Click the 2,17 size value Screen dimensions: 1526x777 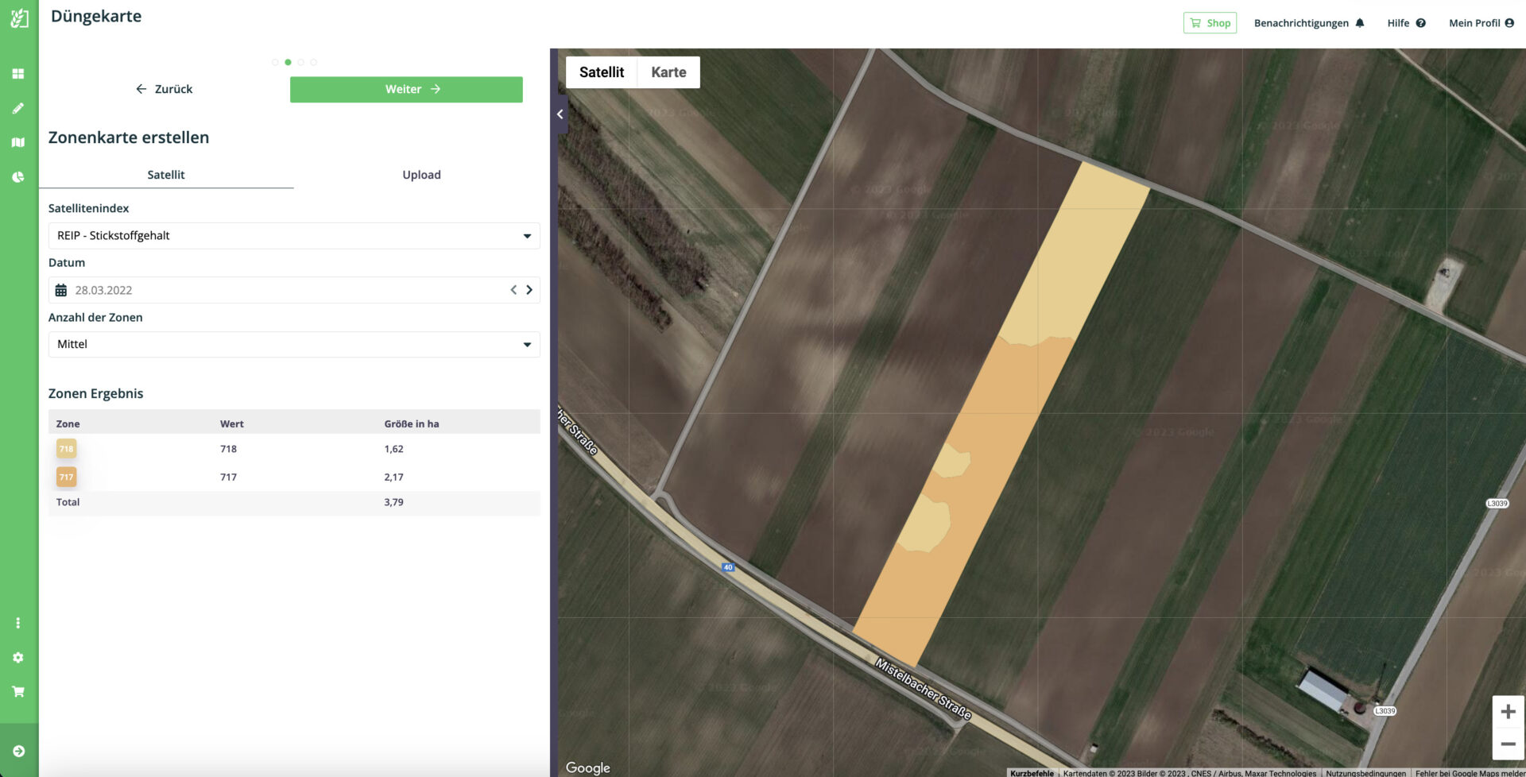pyautogui.click(x=394, y=477)
